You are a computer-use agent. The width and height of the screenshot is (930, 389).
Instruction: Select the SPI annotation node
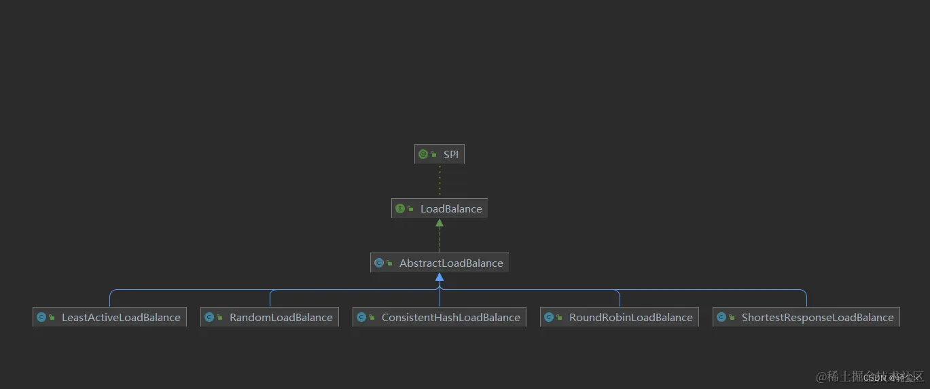click(440, 154)
